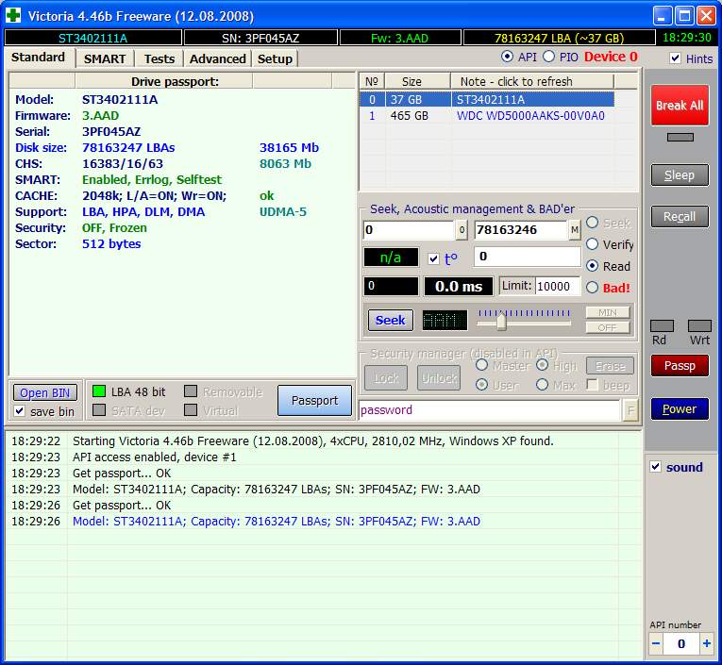This screenshot has width=722, height=665.
Task: Click the green LBA 48 bit indicator
Action: coord(99,391)
